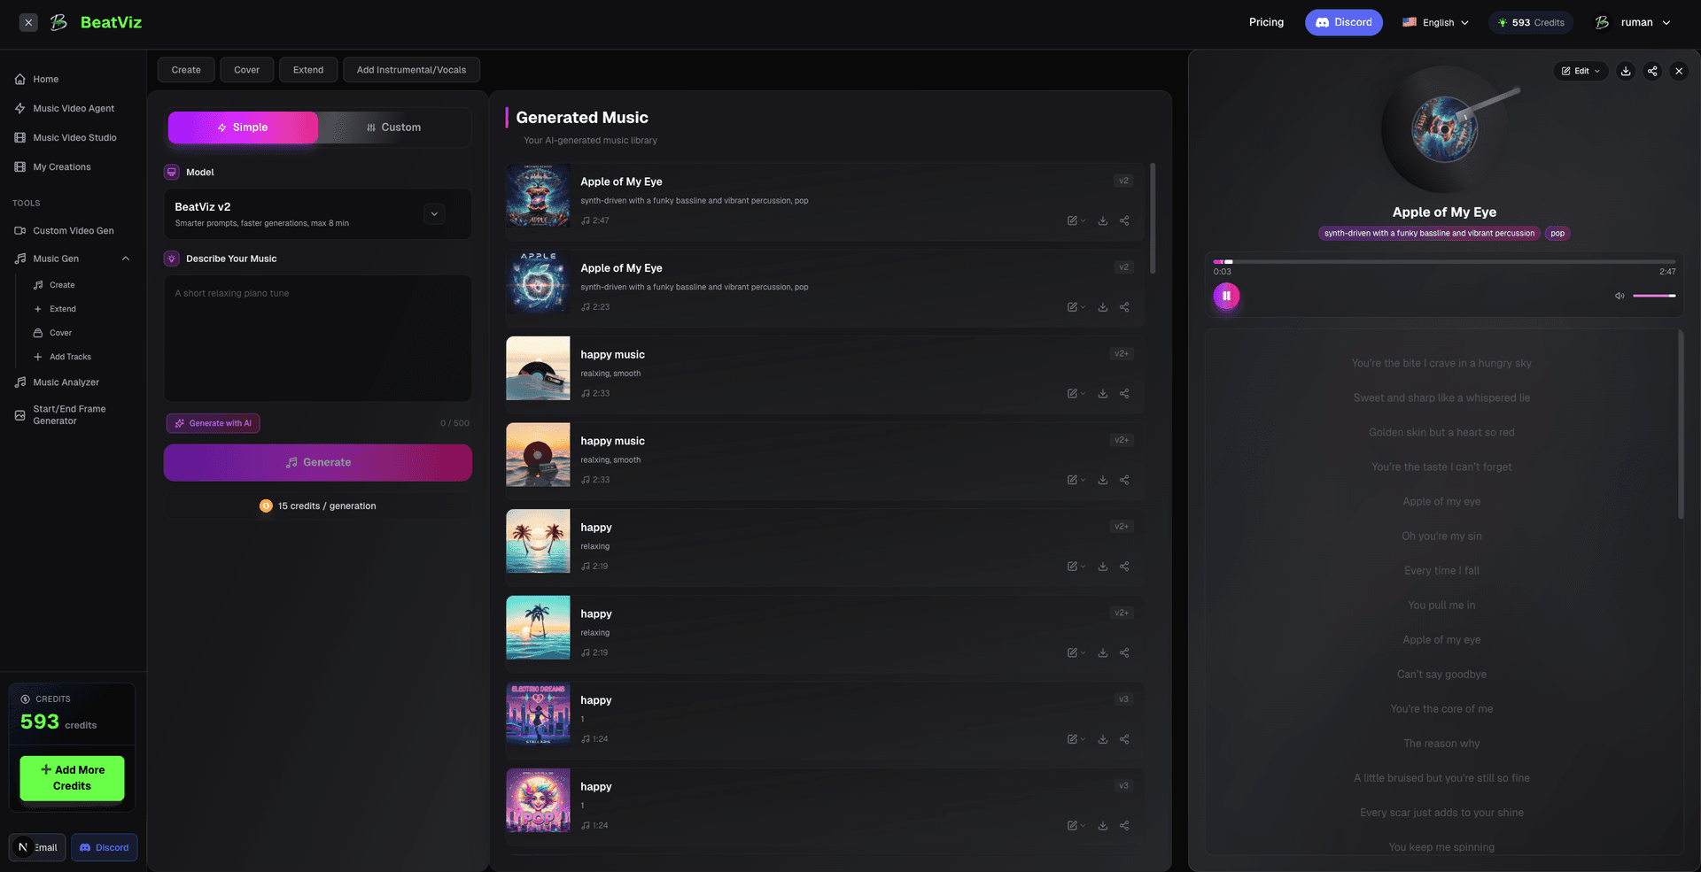Adjust the volume slider

1653,296
